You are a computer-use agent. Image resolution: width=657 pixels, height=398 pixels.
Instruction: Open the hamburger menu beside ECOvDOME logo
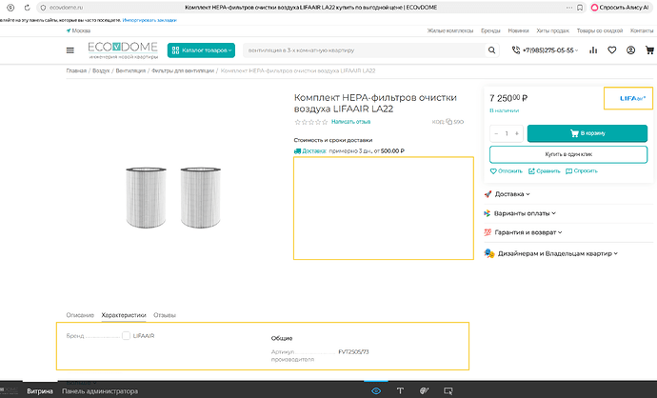coord(70,50)
